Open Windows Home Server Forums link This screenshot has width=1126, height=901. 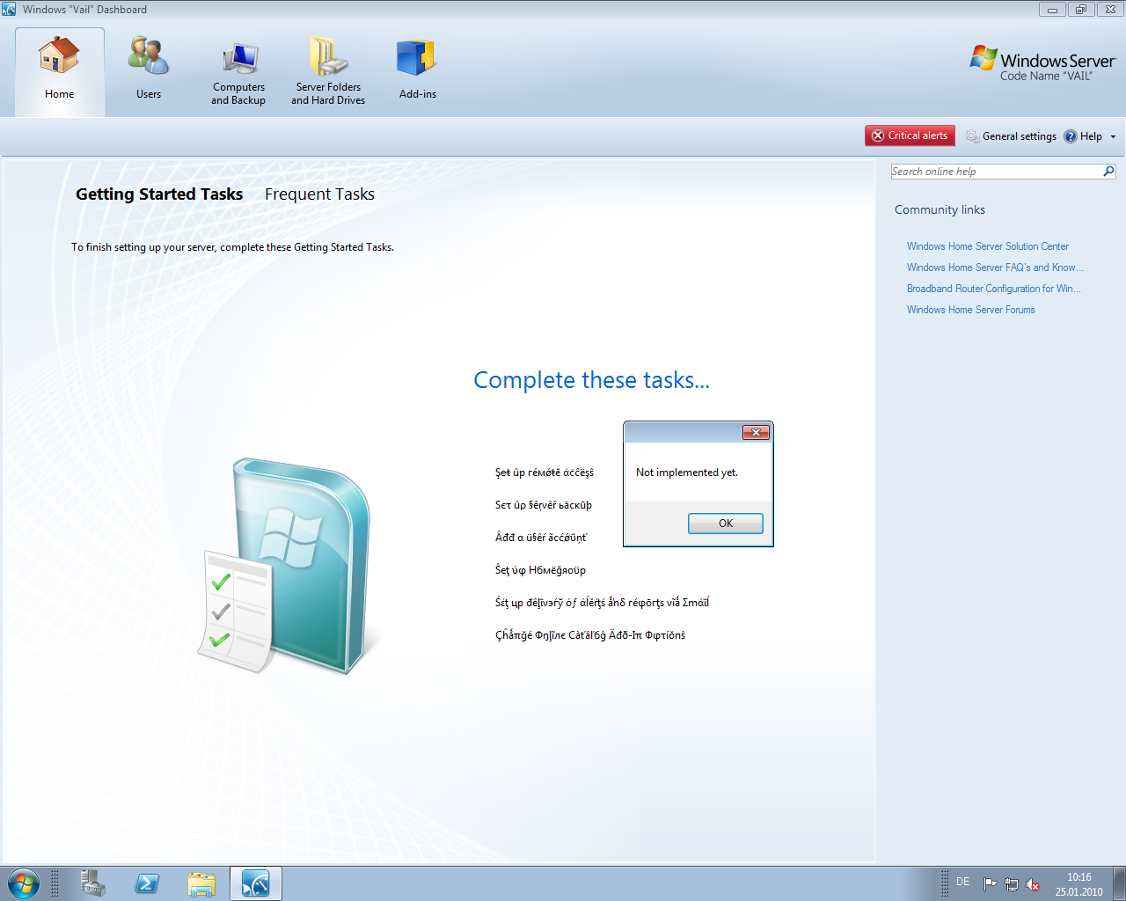point(971,310)
